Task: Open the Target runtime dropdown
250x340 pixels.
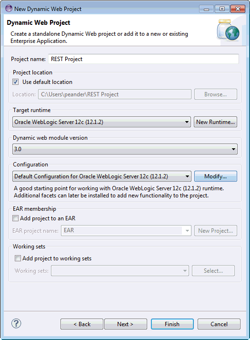Action: [x=101, y=122]
